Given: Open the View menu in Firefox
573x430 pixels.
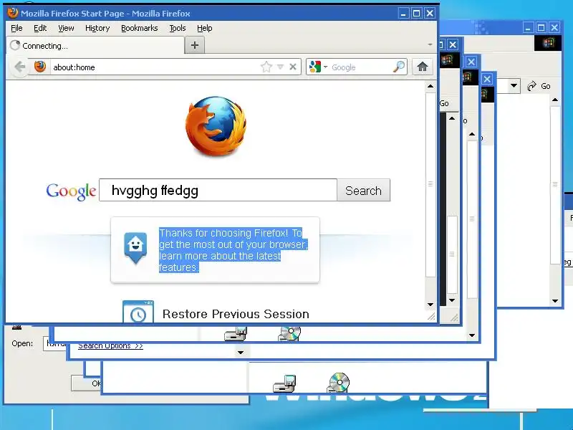Looking at the screenshot, I should click(x=66, y=28).
